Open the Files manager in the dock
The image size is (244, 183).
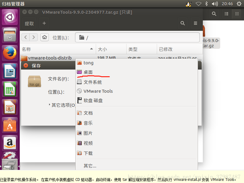[x=10, y=35]
